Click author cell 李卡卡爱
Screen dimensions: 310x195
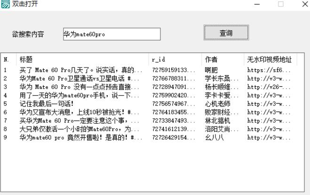coord(222,95)
